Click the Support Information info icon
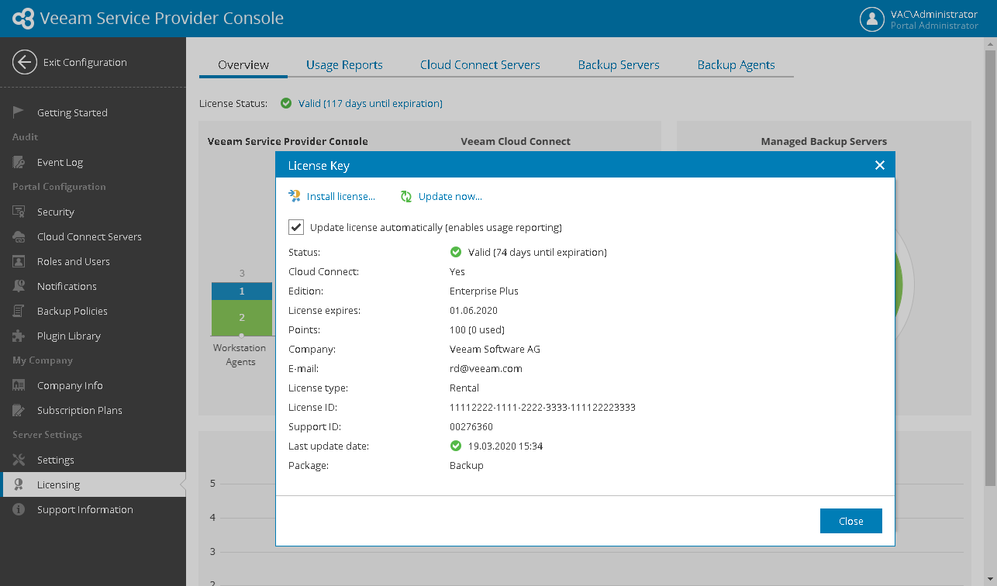997x586 pixels. pyautogui.click(x=19, y=509)
